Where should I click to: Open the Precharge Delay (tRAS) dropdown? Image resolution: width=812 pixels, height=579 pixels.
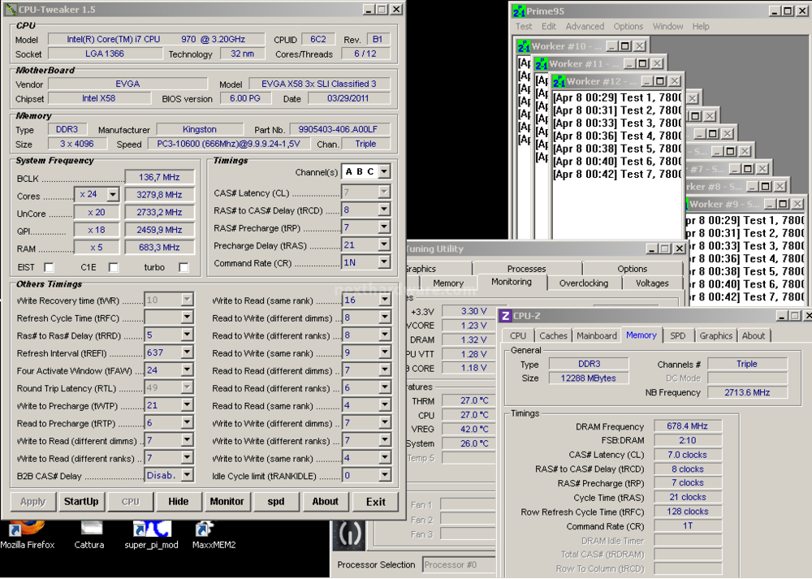384,245
